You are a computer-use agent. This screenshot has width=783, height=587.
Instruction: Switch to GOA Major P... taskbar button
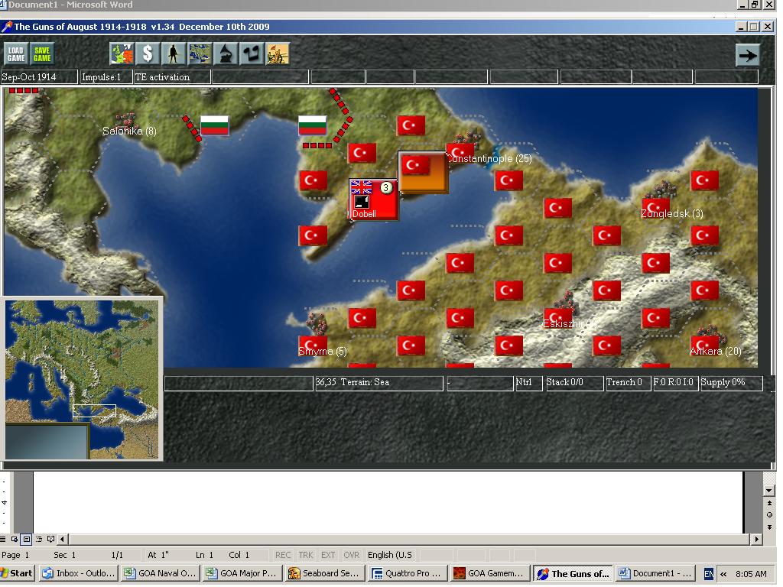(x=242, y=573)
